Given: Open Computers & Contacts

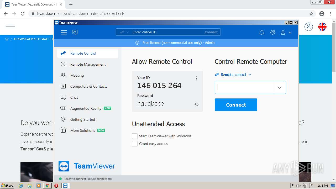Looking at the screenshot, I should tap(87, 86).
